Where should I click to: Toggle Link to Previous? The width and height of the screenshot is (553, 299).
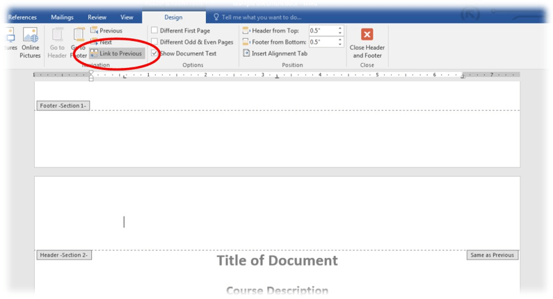click(115, 53)
